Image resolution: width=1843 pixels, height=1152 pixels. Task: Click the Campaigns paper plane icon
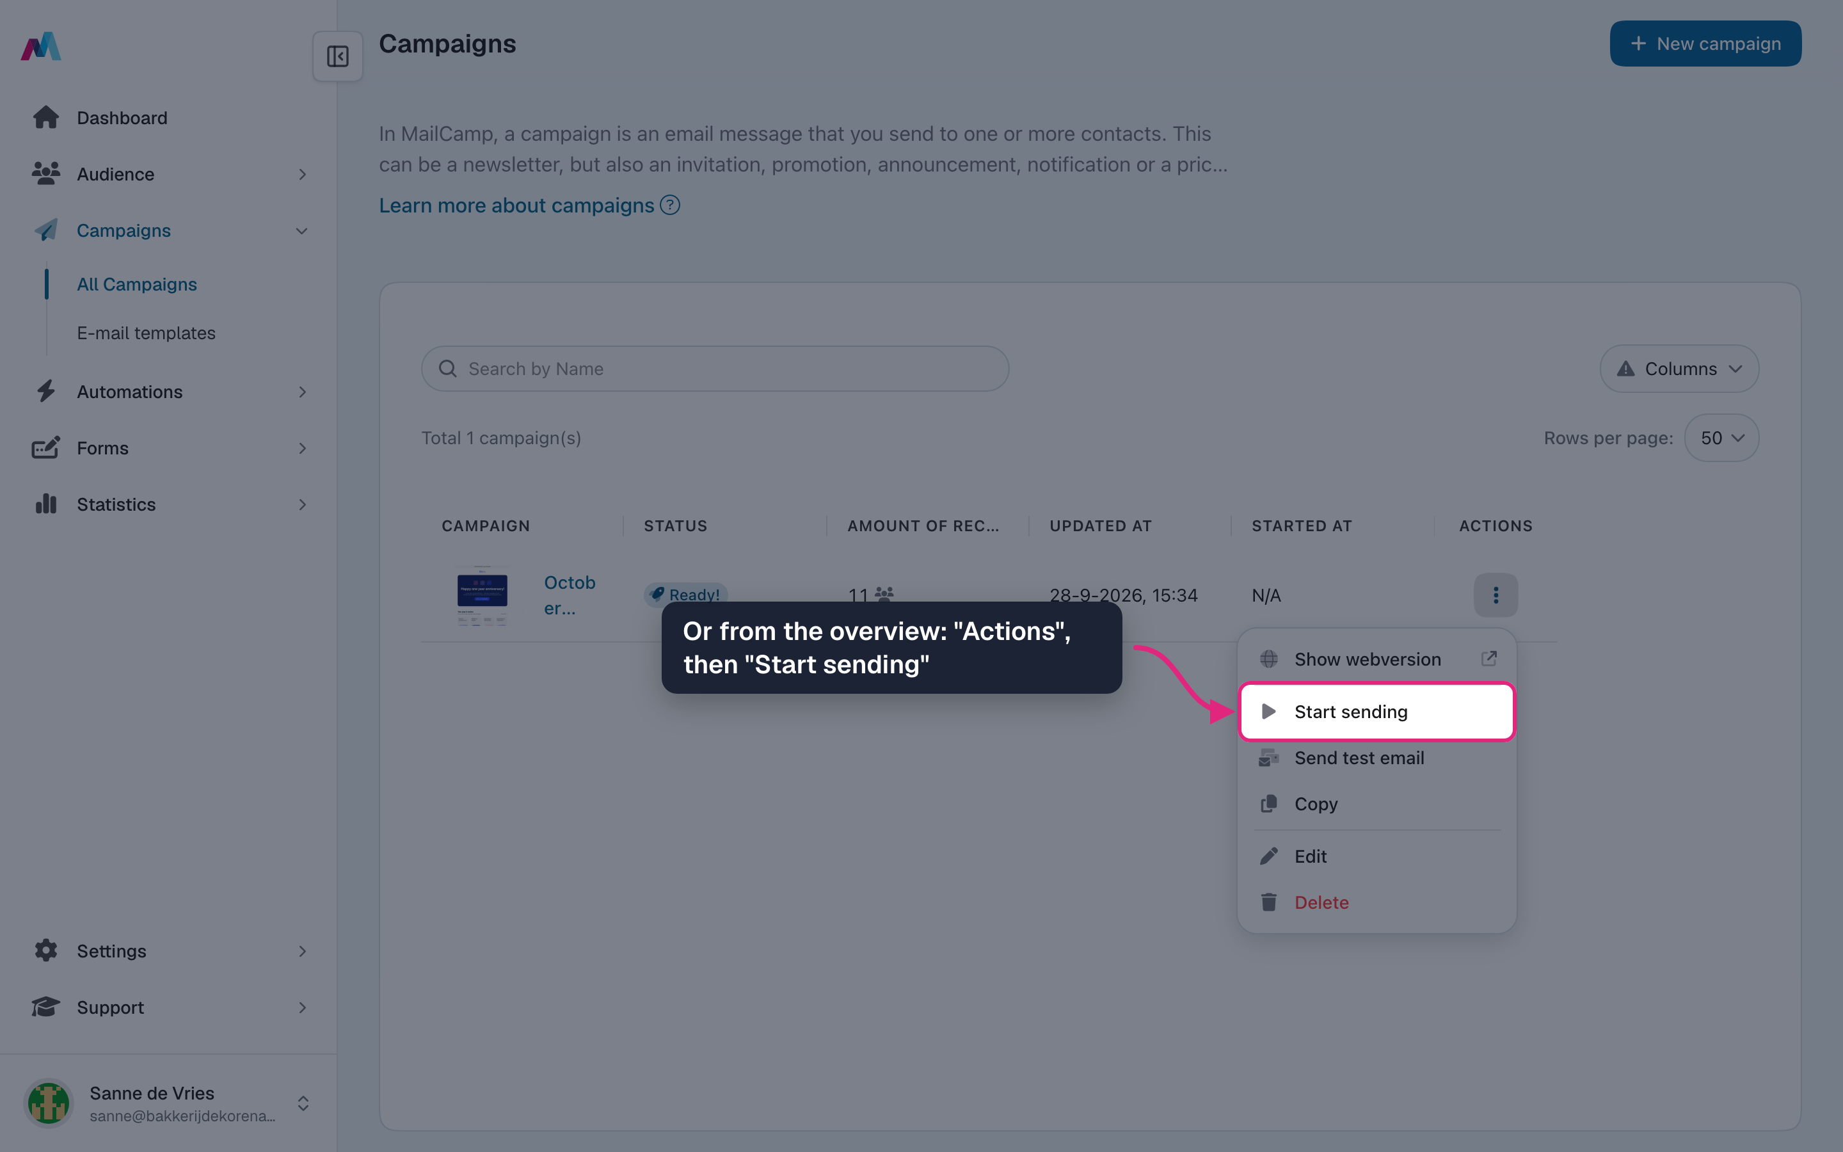click(x=45, y=230)
